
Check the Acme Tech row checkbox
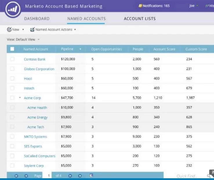coord(12,127)
